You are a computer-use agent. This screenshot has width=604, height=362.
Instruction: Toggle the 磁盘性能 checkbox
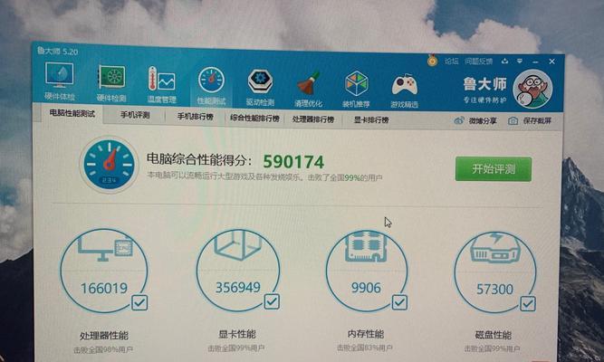click(528, 303)
